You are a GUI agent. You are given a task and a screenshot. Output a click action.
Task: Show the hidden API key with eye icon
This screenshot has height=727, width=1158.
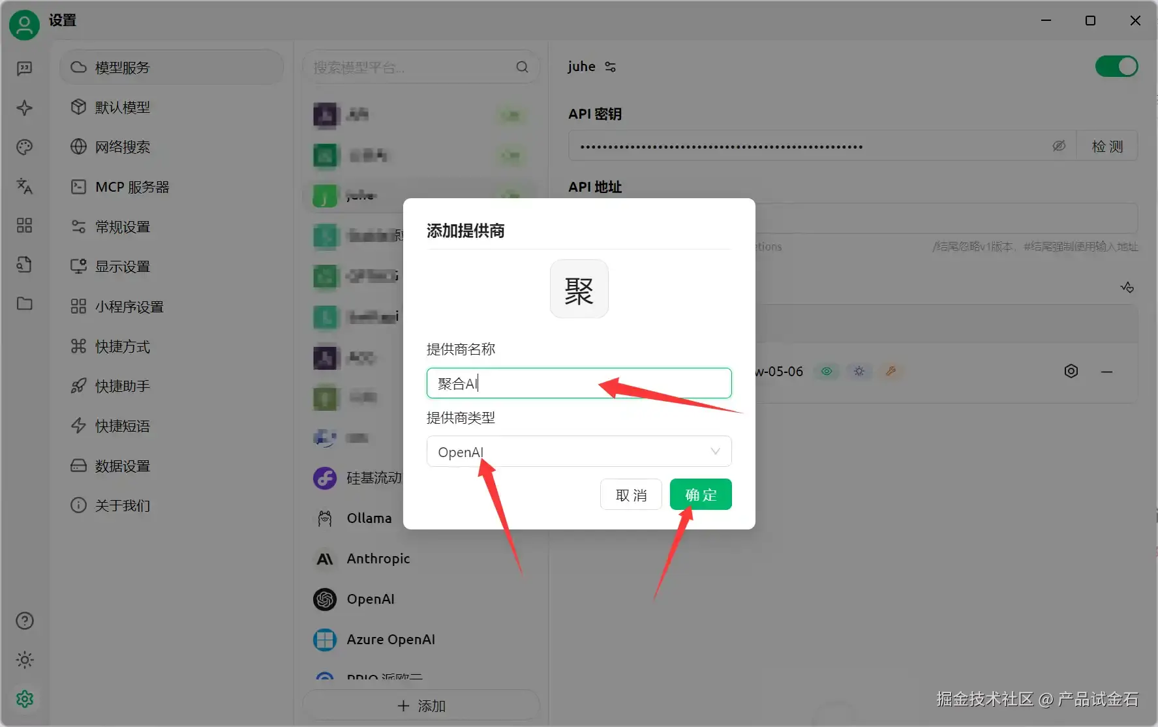[x=1059, y=145]
